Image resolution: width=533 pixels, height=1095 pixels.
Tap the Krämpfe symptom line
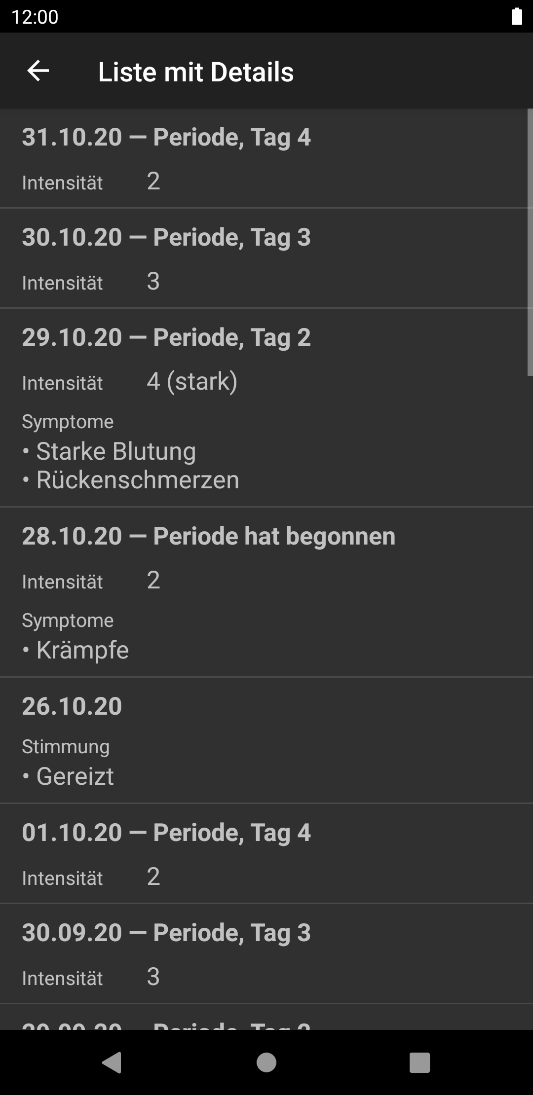(82, 650)
